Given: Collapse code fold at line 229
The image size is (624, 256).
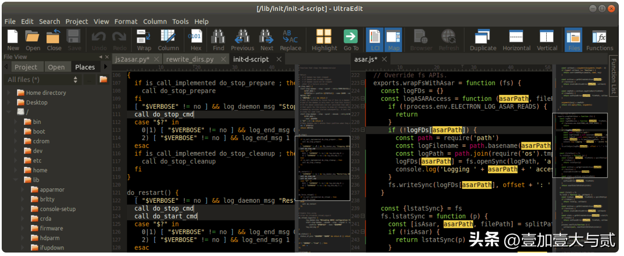Looking at the screenshot, I should (363, 130).
